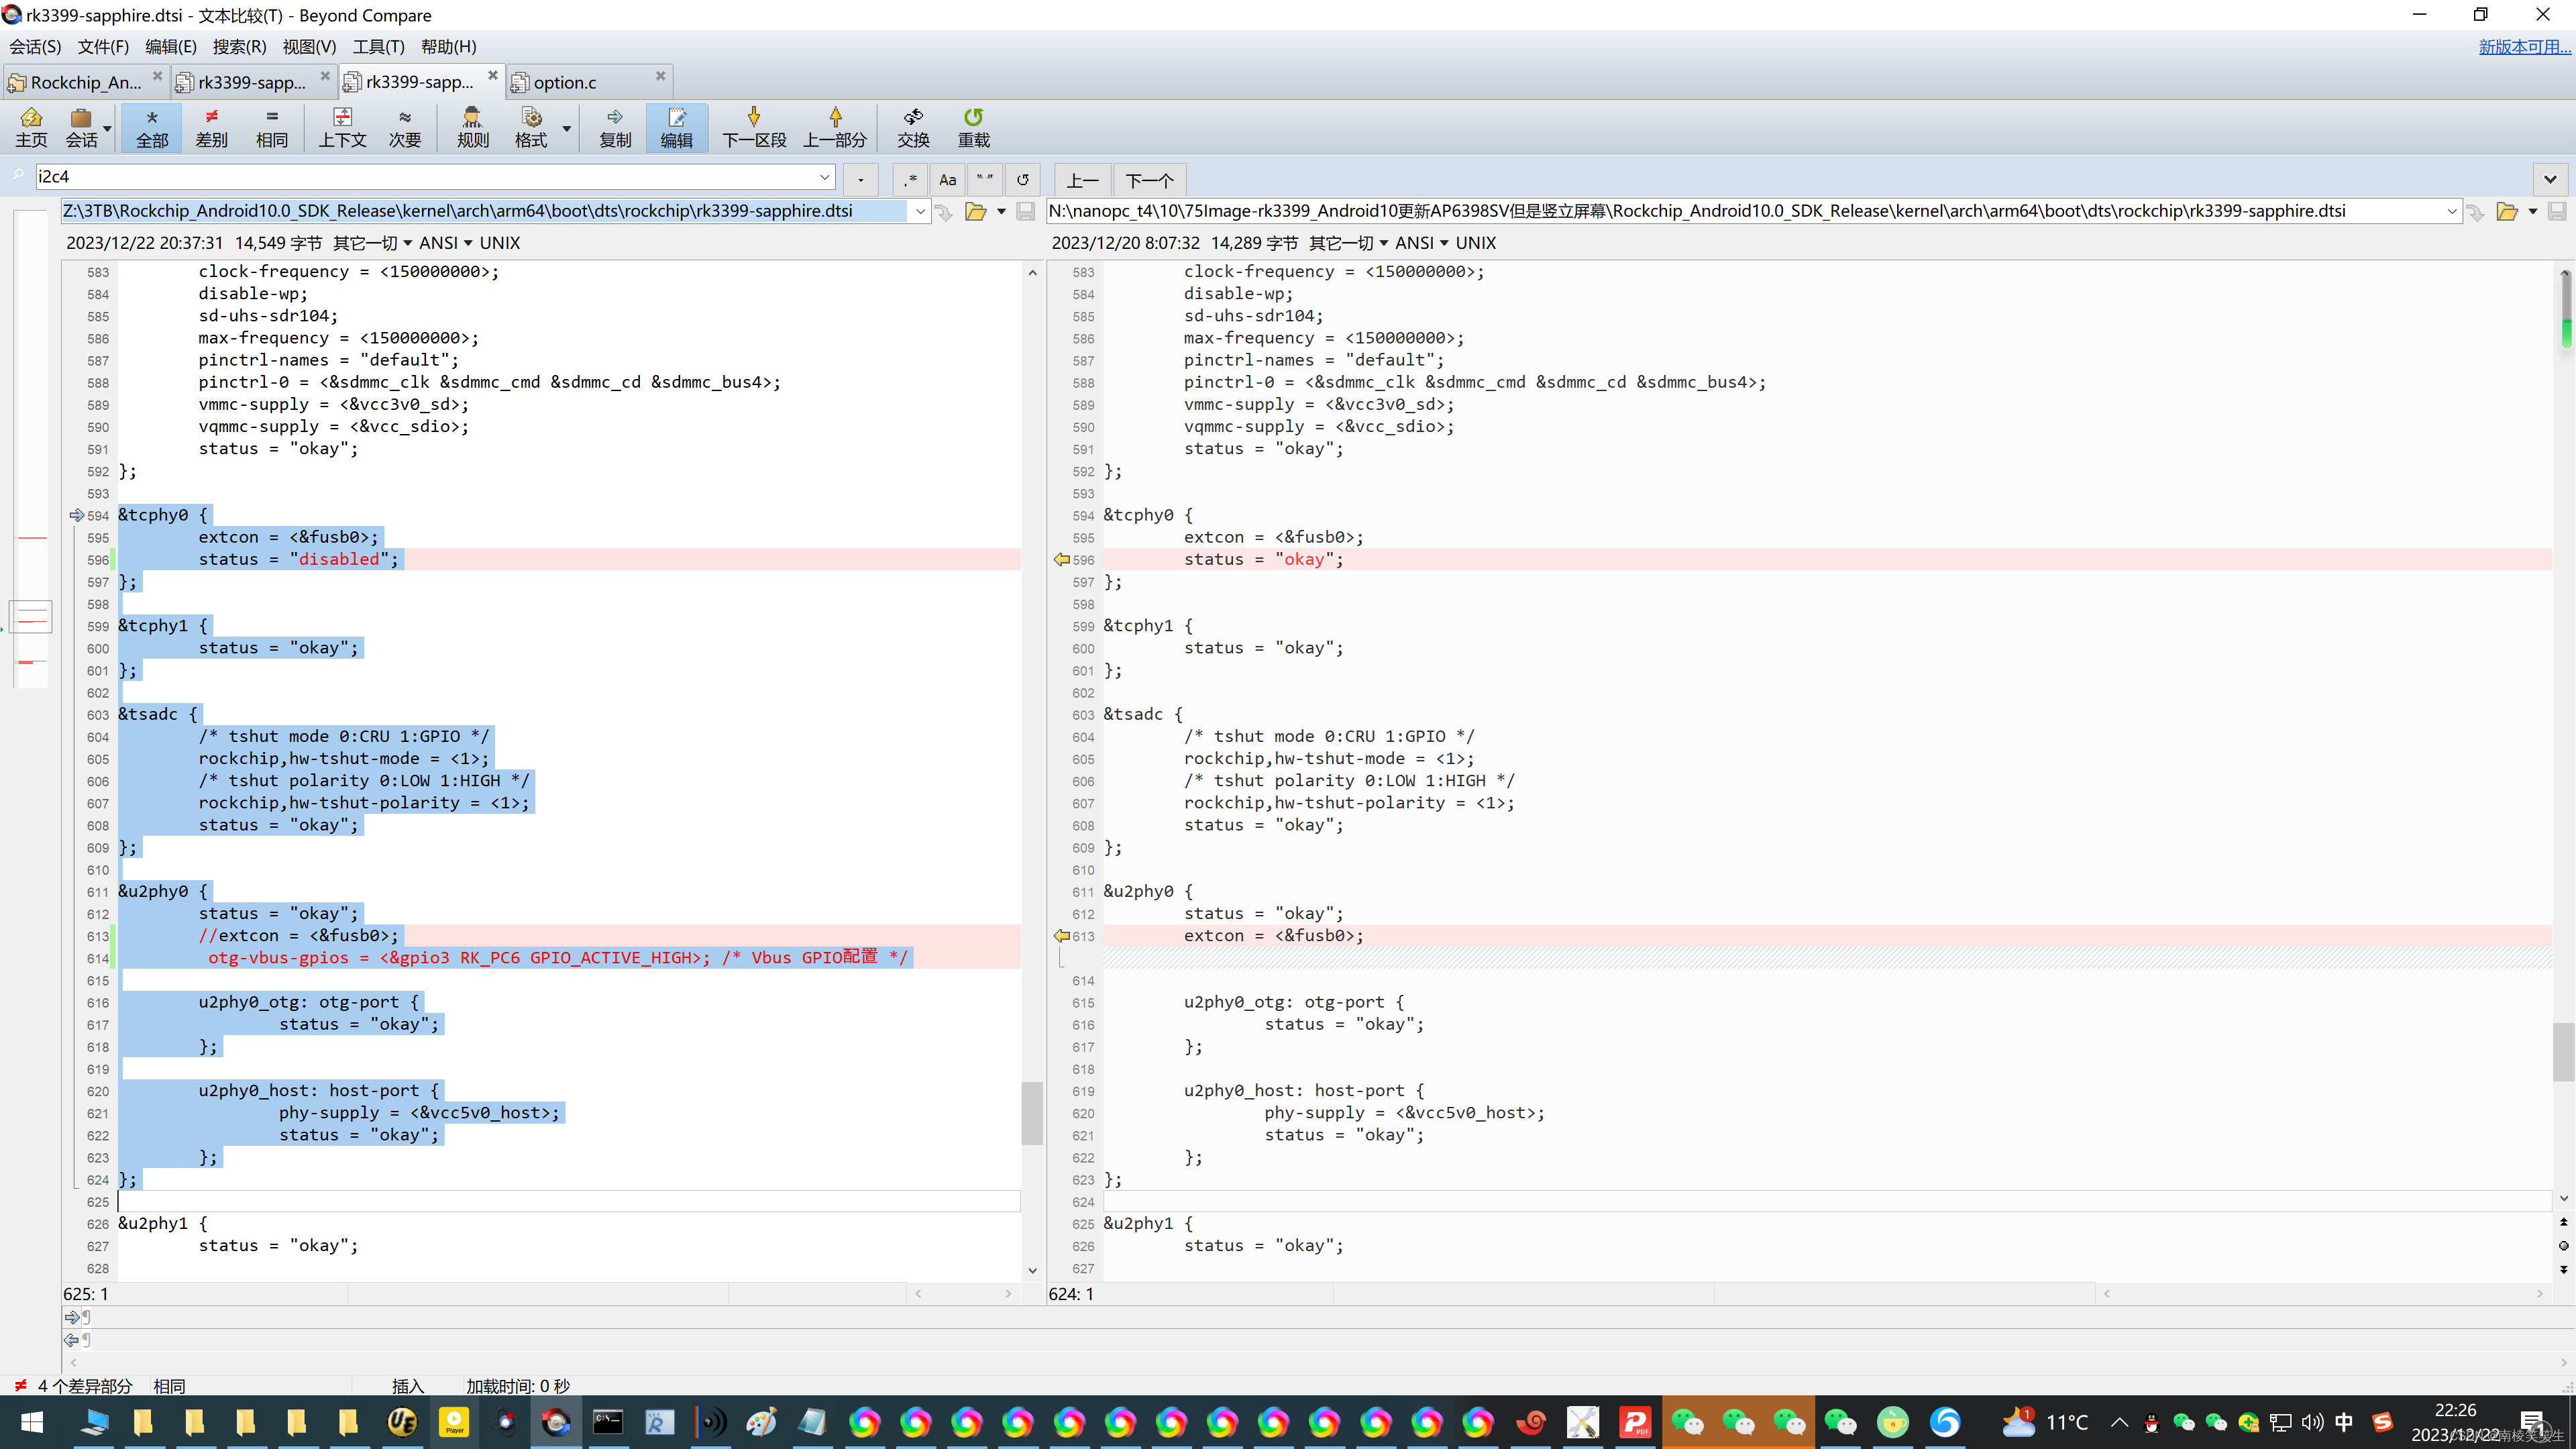
Task: Open left pane ANSI encoding dropdown
Action: click(x=446, y=243)
